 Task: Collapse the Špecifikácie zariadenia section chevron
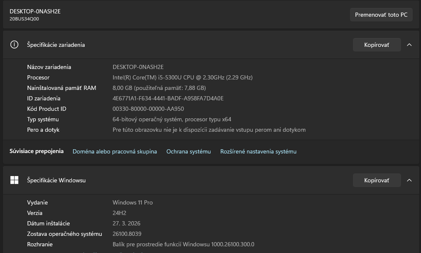pos(409,44)
